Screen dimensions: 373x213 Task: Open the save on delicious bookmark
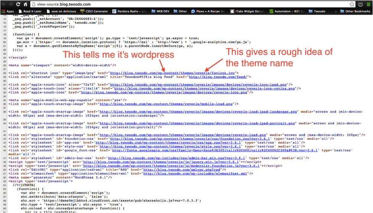click(61, 11)
